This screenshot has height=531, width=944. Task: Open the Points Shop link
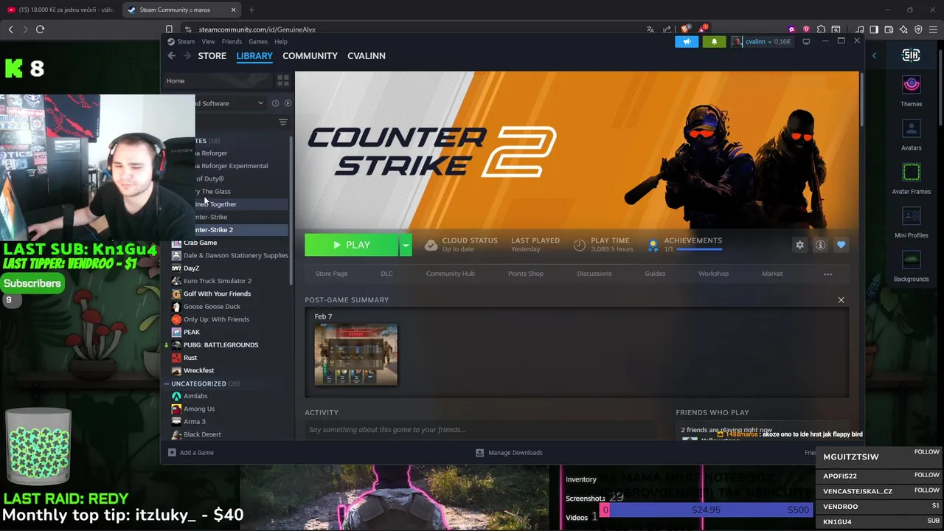pos(526,274)
